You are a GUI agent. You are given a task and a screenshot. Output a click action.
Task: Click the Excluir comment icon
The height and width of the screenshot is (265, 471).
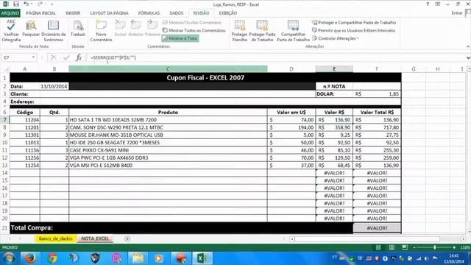tap(121, 29)
